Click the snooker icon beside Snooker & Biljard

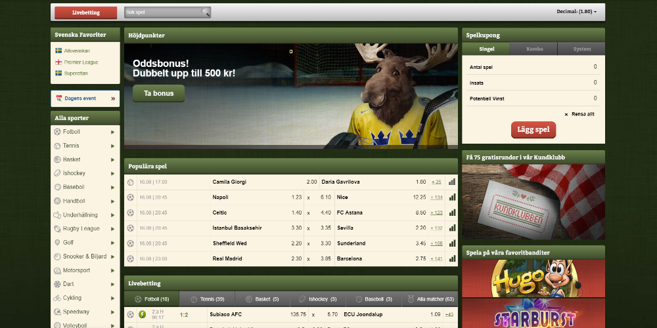tap(57, 256)
